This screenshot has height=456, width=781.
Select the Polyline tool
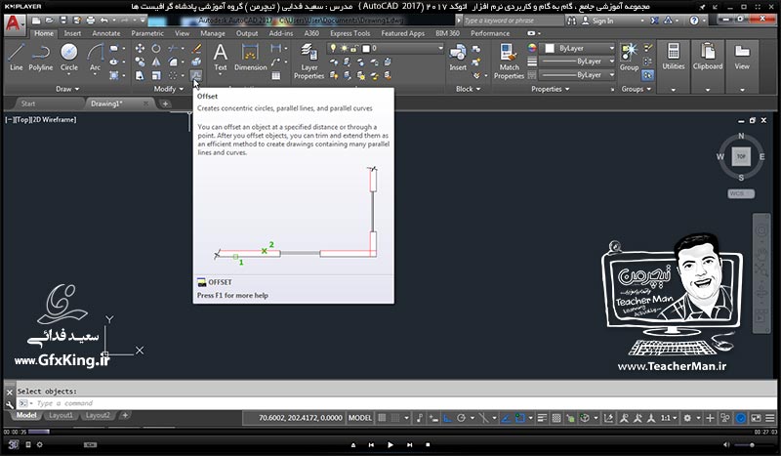(x=40, y=58)
